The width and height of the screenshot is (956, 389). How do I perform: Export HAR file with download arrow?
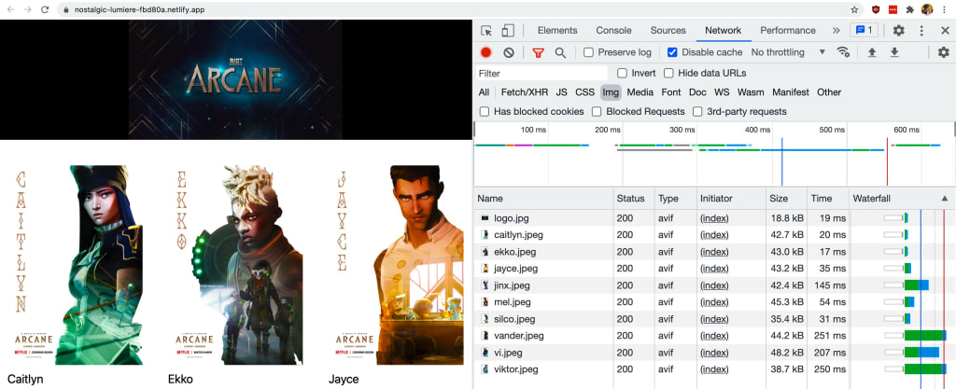click(x=894, y=53)
